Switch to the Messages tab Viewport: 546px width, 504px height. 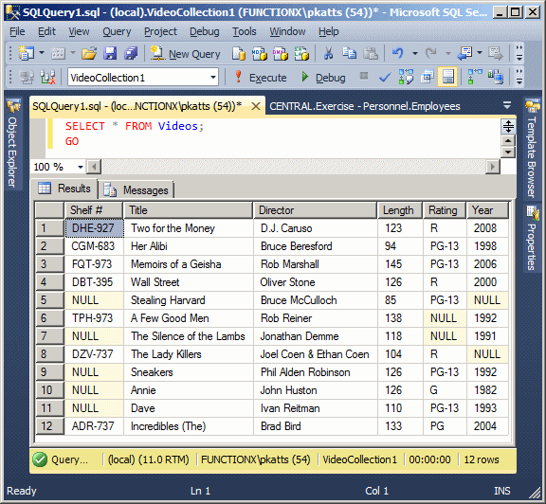pos(136,190)
